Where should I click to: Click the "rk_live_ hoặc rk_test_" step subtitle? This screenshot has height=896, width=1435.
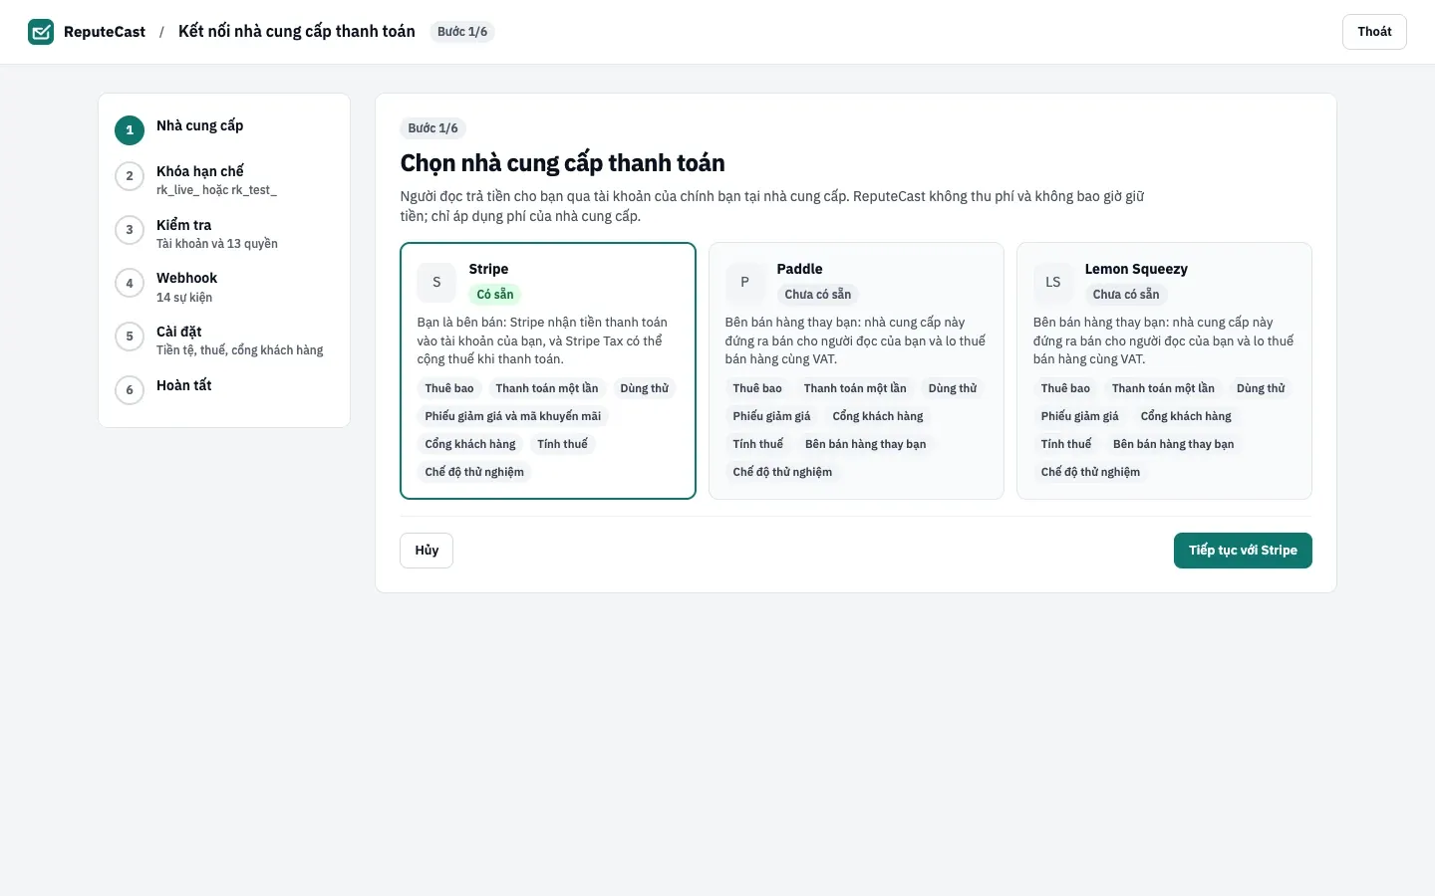pos(216,190)
